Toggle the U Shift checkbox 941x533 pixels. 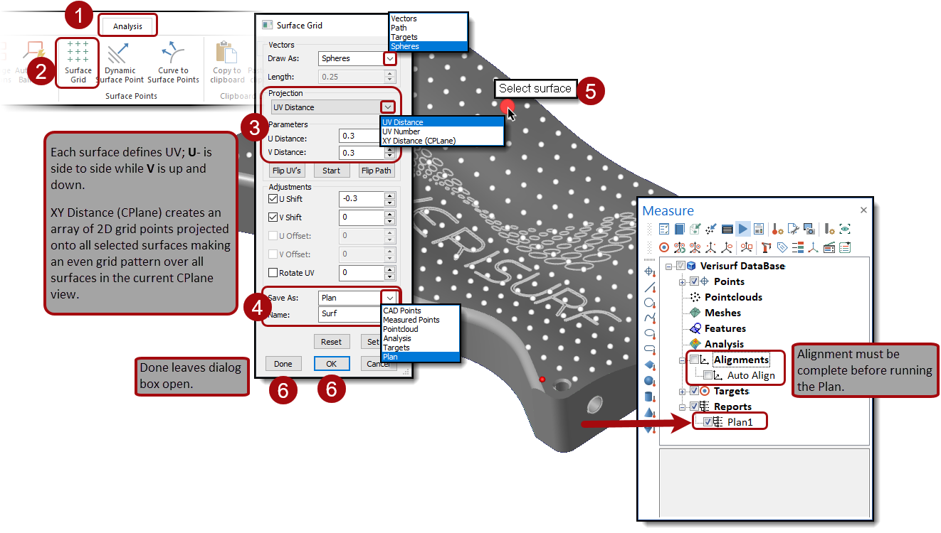click(x=273, y=199)
